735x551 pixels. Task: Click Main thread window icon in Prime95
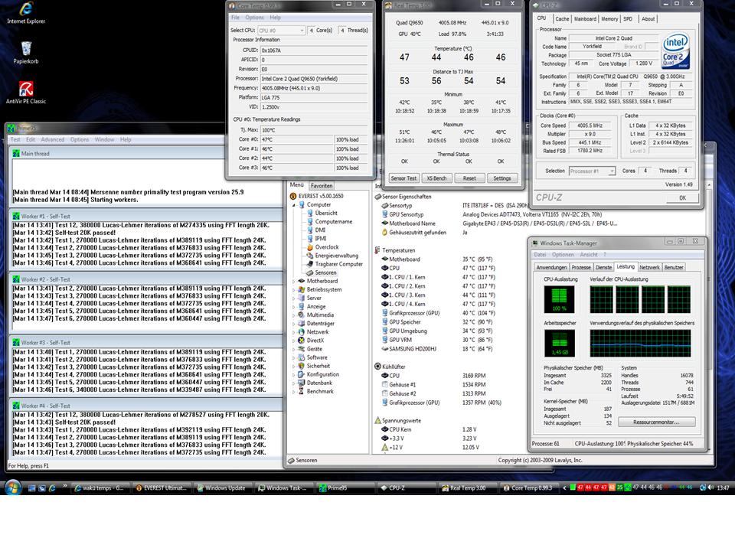[x=16, y=153]
